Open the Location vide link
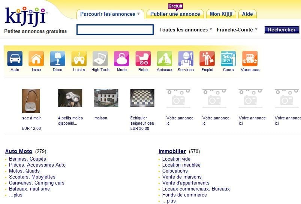The image size is (301, 204). click(x=176, y=159)
